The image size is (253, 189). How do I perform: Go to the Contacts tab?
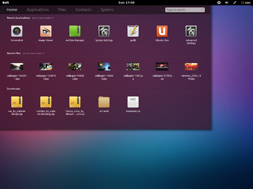[x=83, y=10]
